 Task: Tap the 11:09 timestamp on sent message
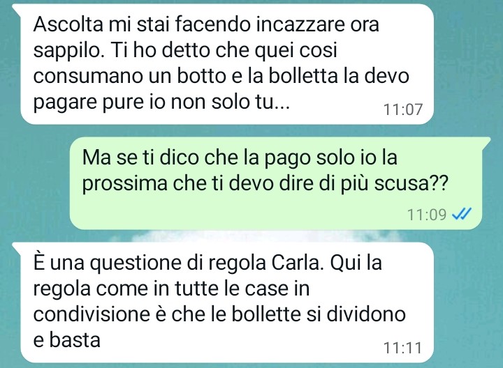(427, 215)
